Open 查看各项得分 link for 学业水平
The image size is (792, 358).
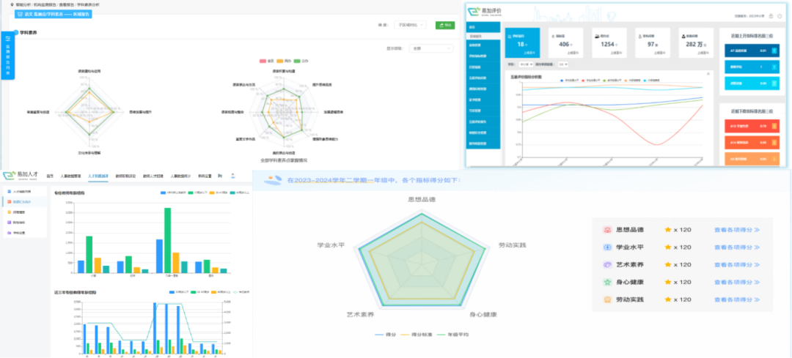coord(736,247)
